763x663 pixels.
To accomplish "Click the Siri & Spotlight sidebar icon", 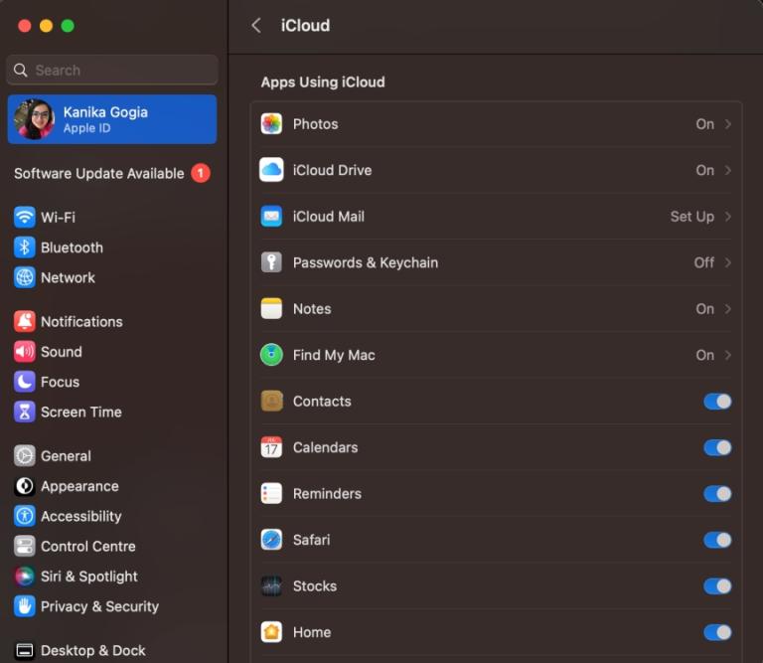I will pyautogui.click(x=25, y=577).
